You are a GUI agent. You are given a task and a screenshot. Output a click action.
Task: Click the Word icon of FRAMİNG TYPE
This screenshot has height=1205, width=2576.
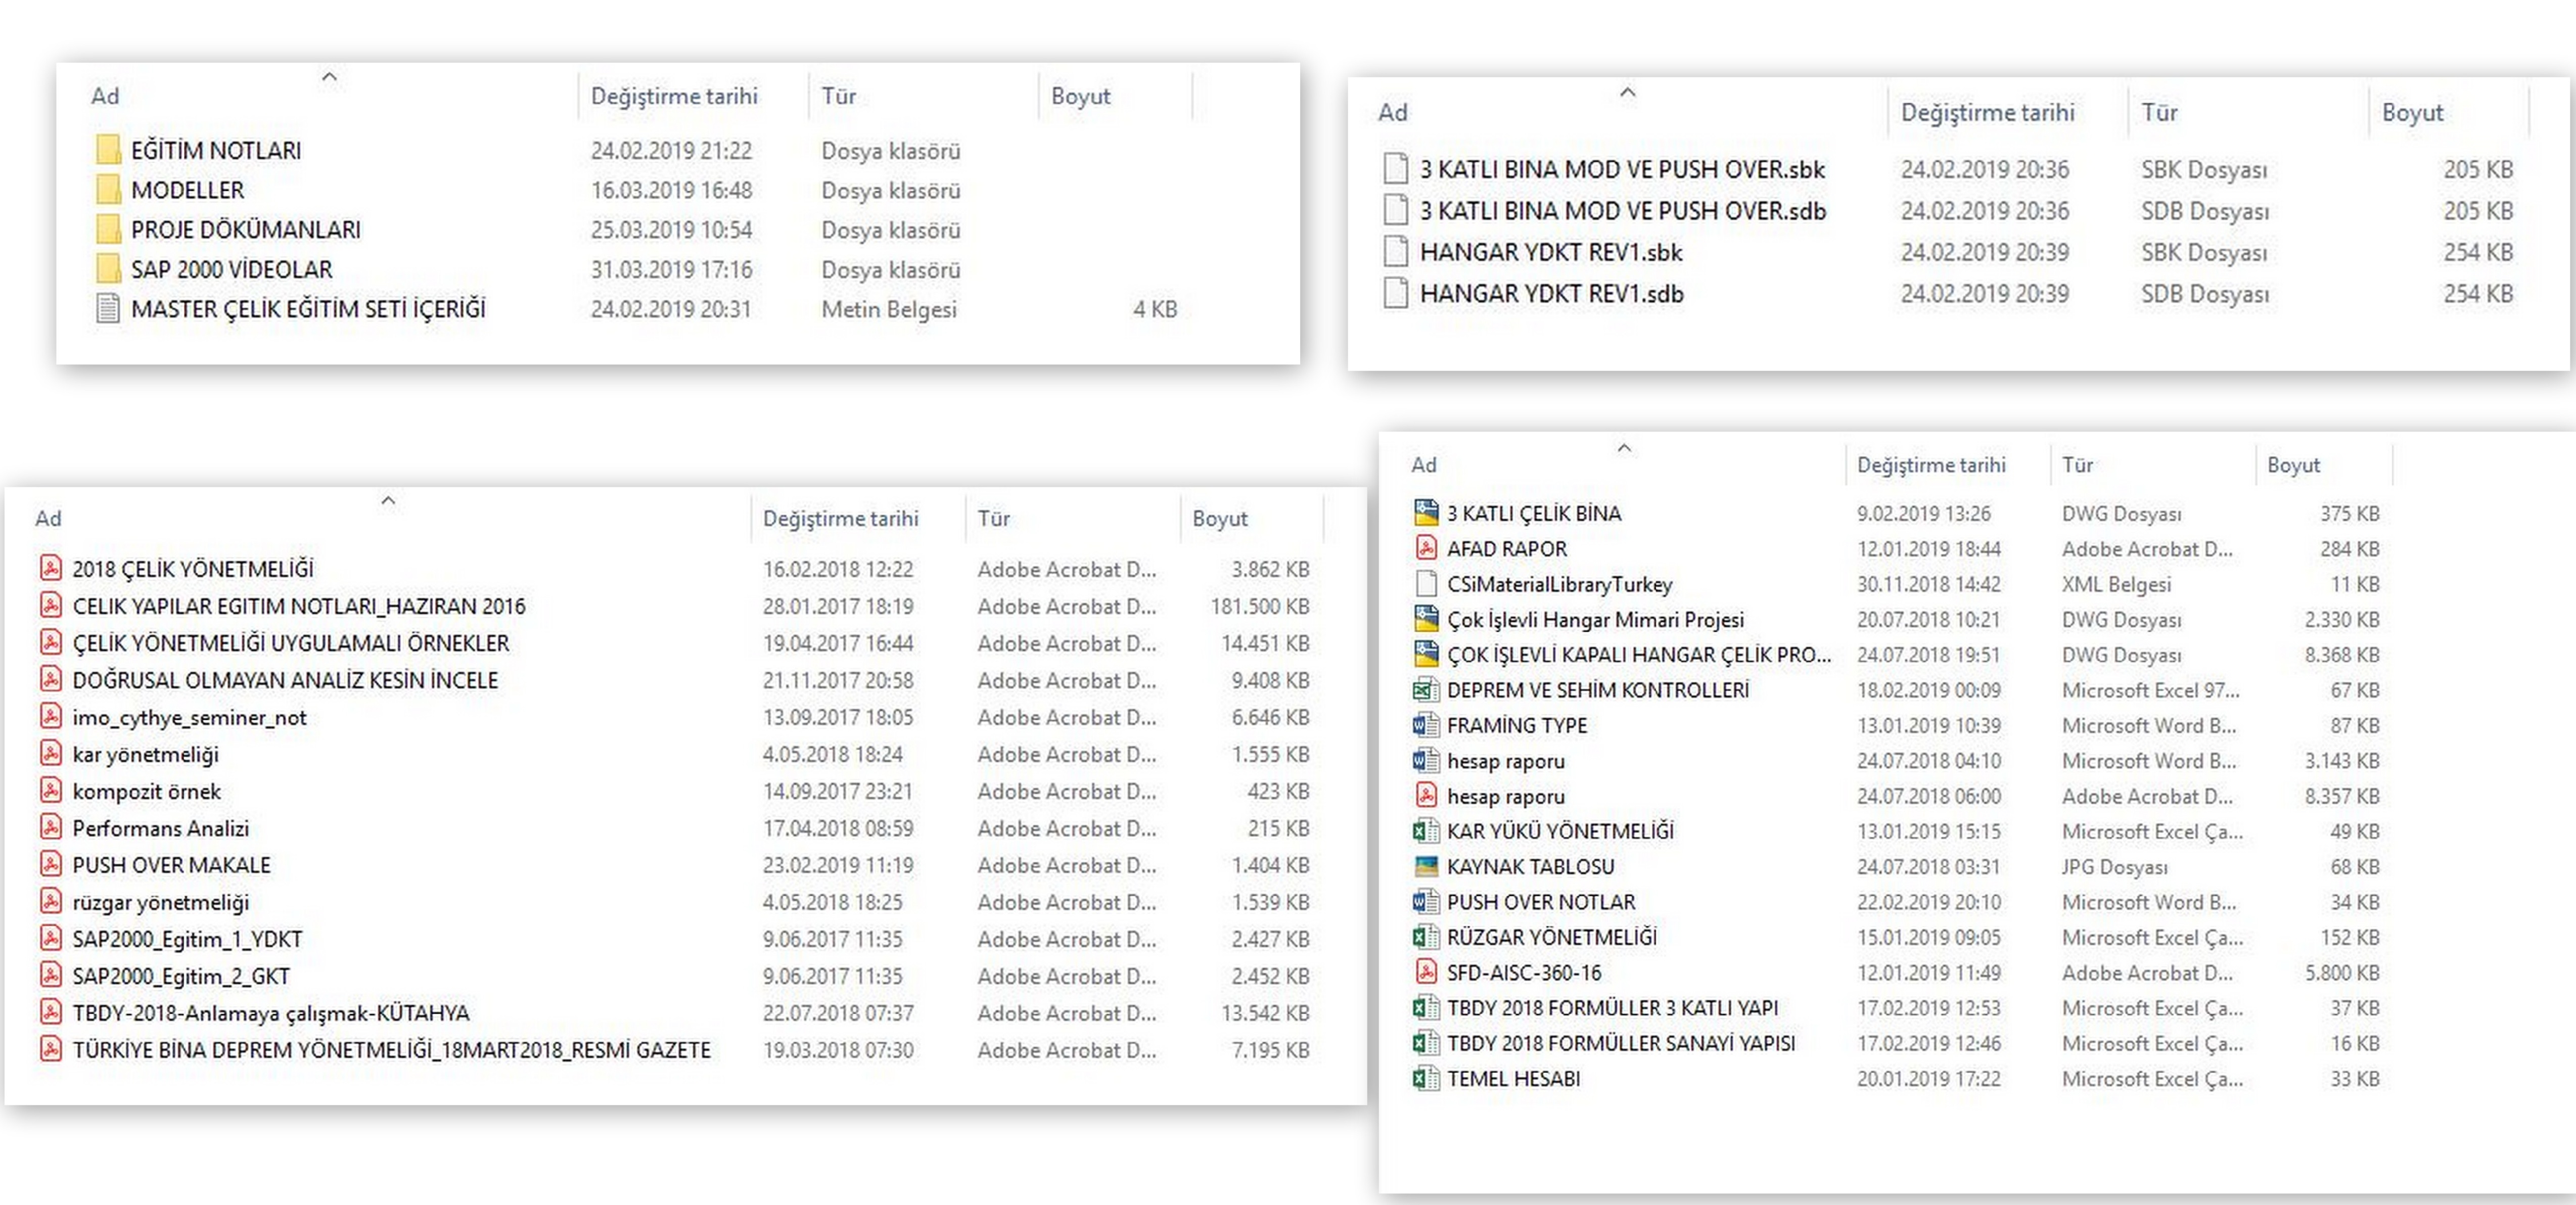(x=1426, y=725)
